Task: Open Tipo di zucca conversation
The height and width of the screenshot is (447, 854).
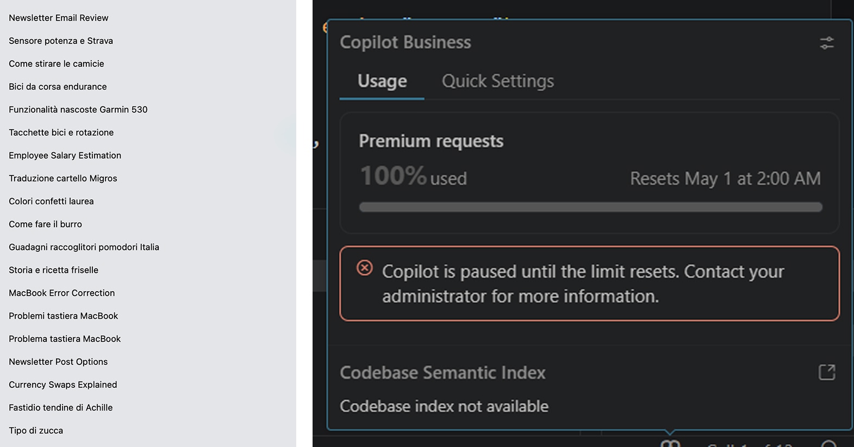Action: [36, 431]
